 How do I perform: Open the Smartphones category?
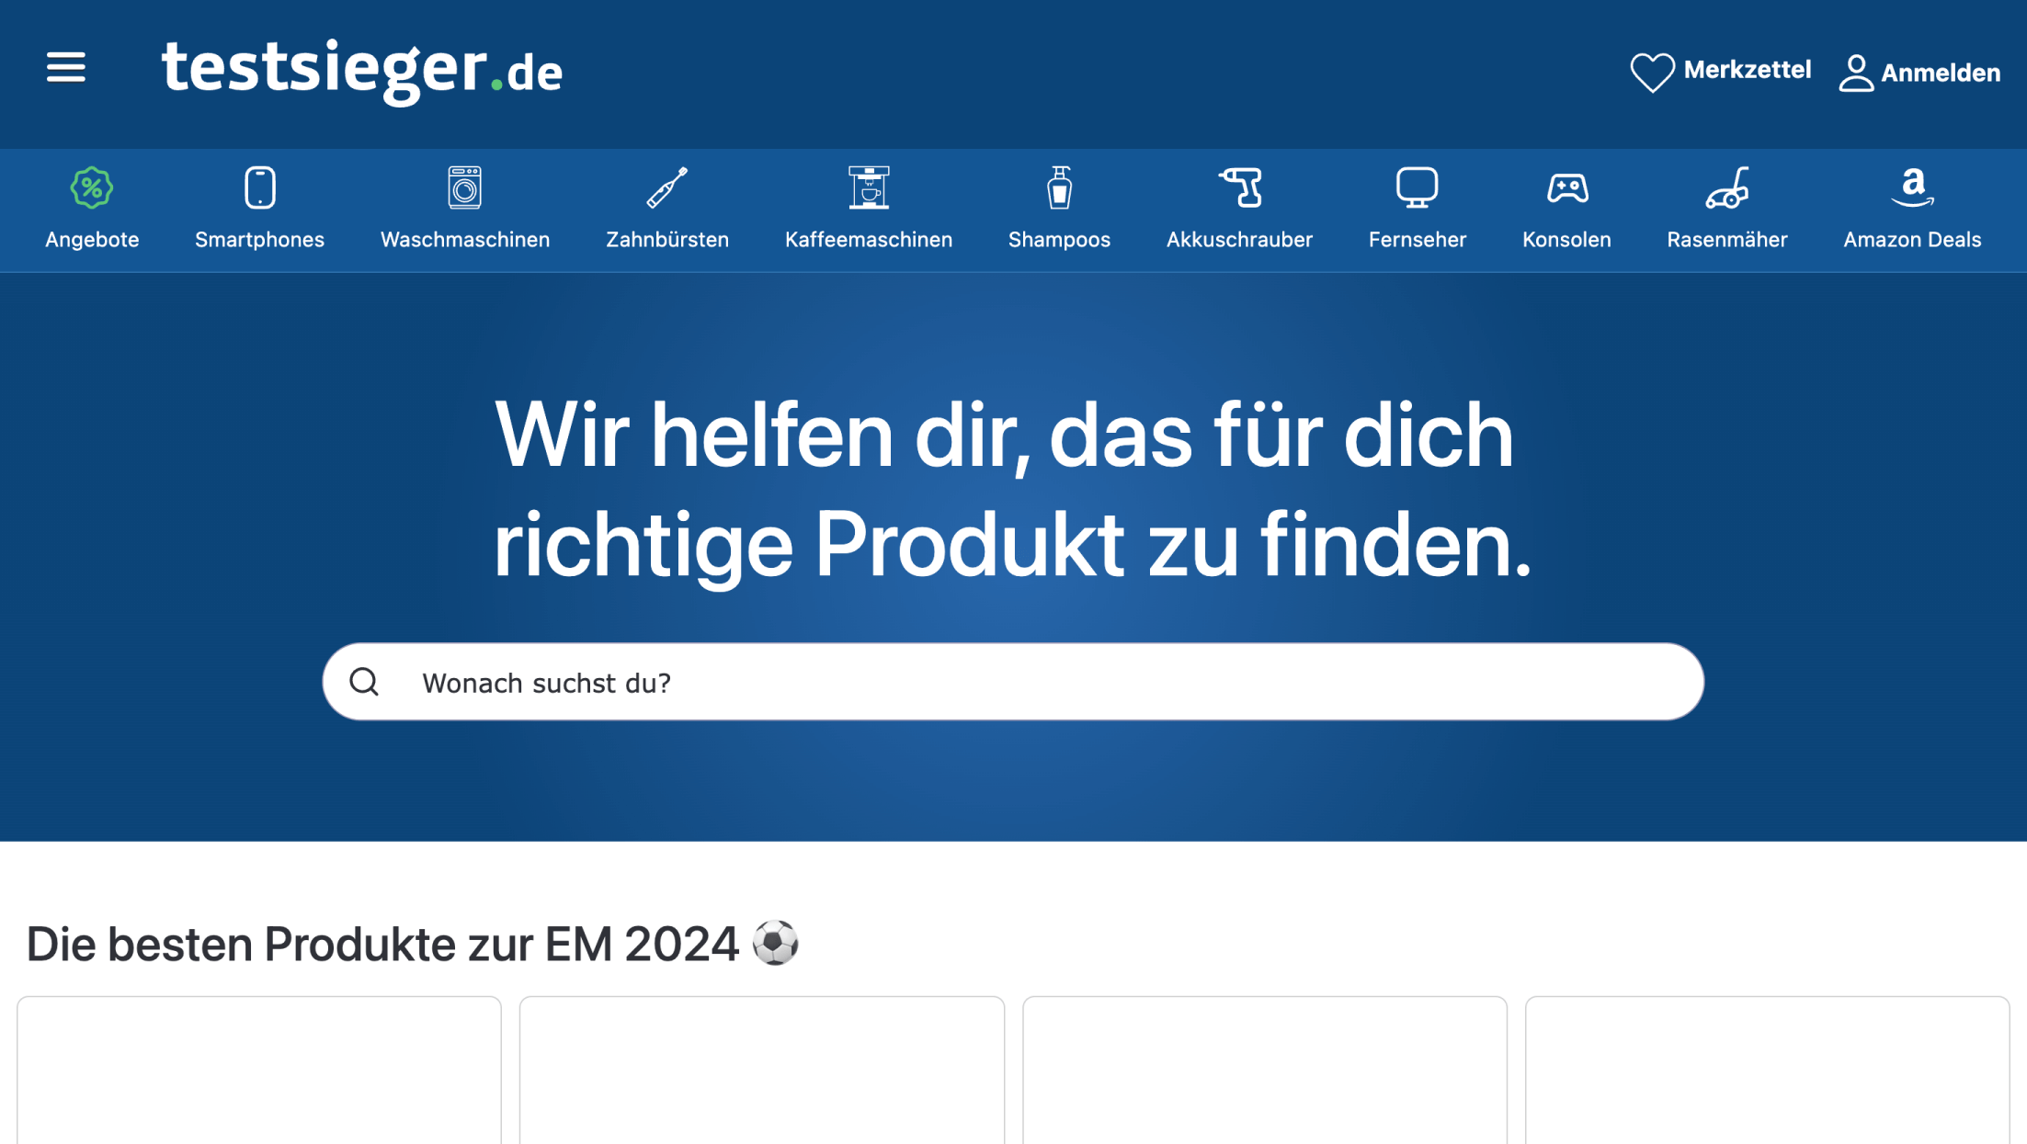click(259, 240)
